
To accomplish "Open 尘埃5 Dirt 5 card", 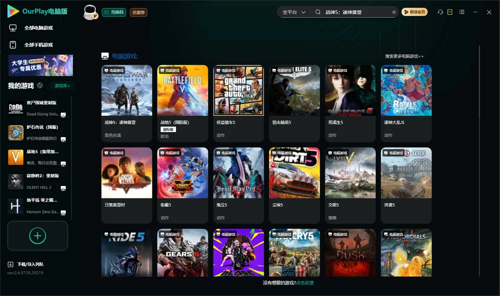I will point(294,185).
